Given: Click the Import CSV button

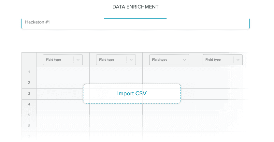Looking at the screenshot, I should [132, 94].
